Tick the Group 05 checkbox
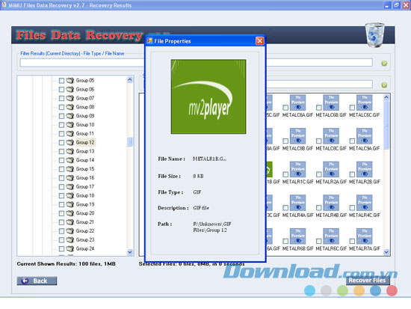This screenshot has height=309, width=411. point(61,81)
